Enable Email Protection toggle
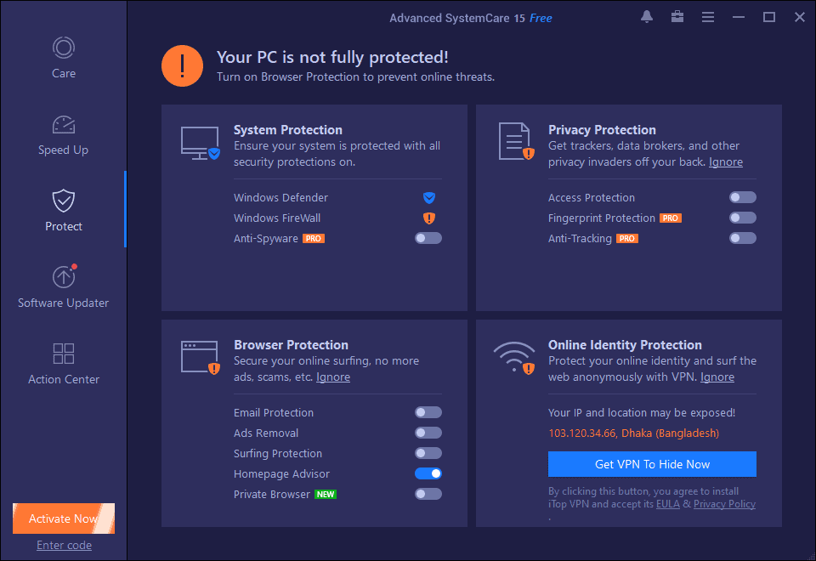Screen dimensions: 816x561 click(x=428, y=413)
